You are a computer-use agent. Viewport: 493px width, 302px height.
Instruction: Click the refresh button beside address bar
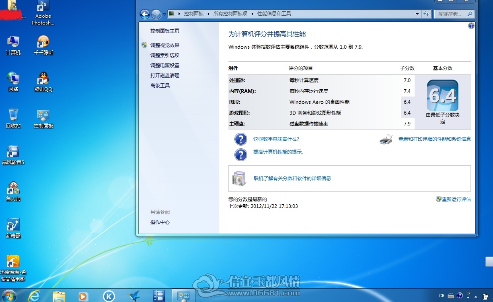tap(426, 14)
